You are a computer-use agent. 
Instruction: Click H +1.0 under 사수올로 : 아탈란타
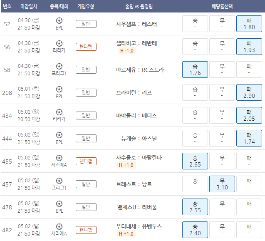pos(126,165)
